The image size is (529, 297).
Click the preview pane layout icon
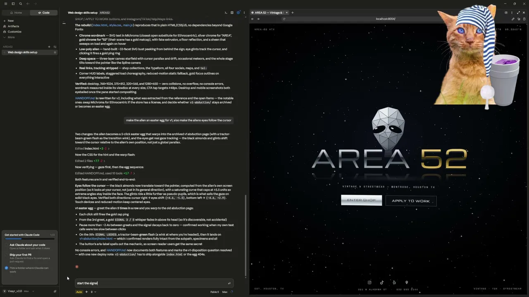[x=506, y=13]
